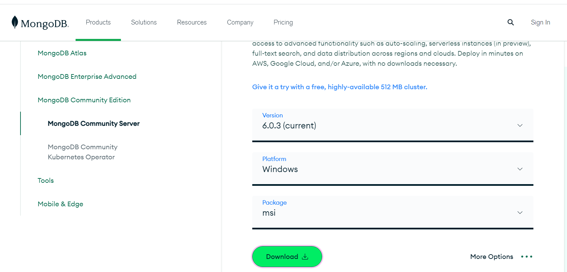Open the Products menu
Image resolution: width=567 pixels, height=272 pixels.
click(98, 22)
